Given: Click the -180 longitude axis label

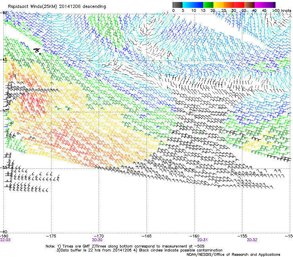Looking at the screenshot, I should click(x=5, y=236).
